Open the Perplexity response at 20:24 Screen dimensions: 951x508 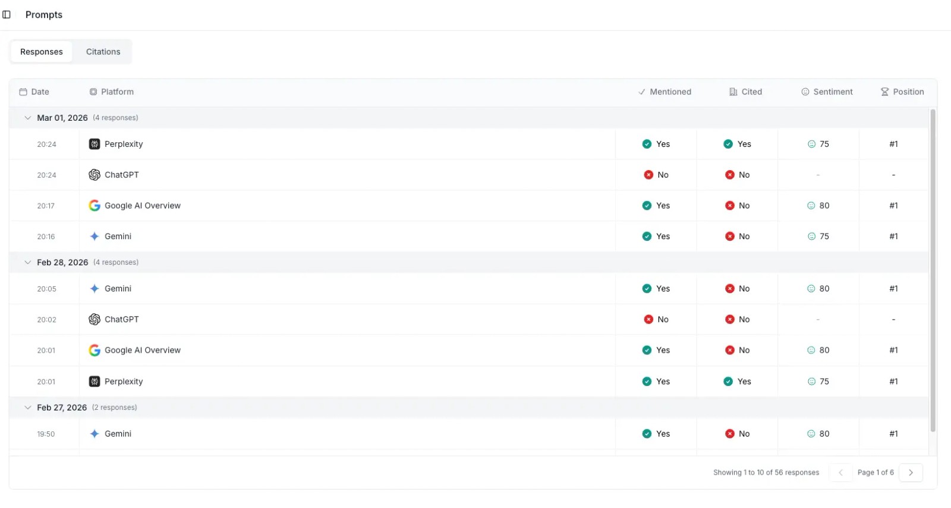(468, 144)
